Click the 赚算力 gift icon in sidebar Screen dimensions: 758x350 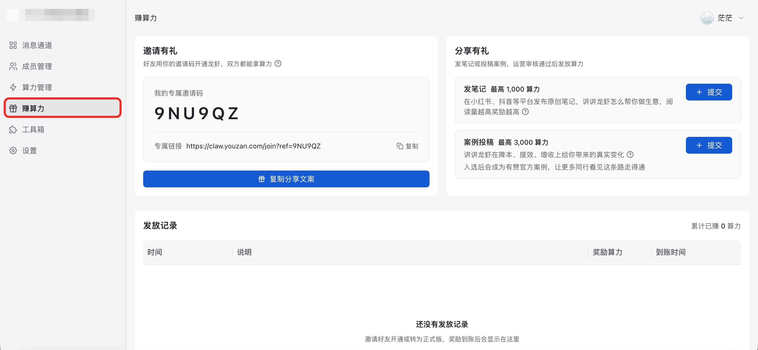[13, 108]
